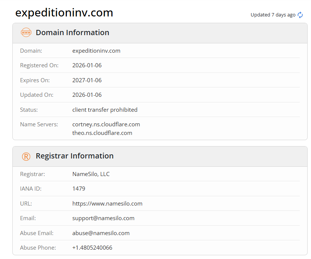Click the refresh icon beside Updated text
Viewport: 311px width, 259px height.
(300, 15)
